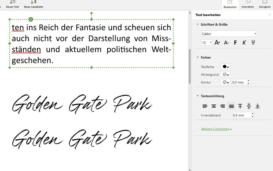The image size is (273, 171).
Task: Switch to the Bearbeiten tab
Action: click(230, 5)
